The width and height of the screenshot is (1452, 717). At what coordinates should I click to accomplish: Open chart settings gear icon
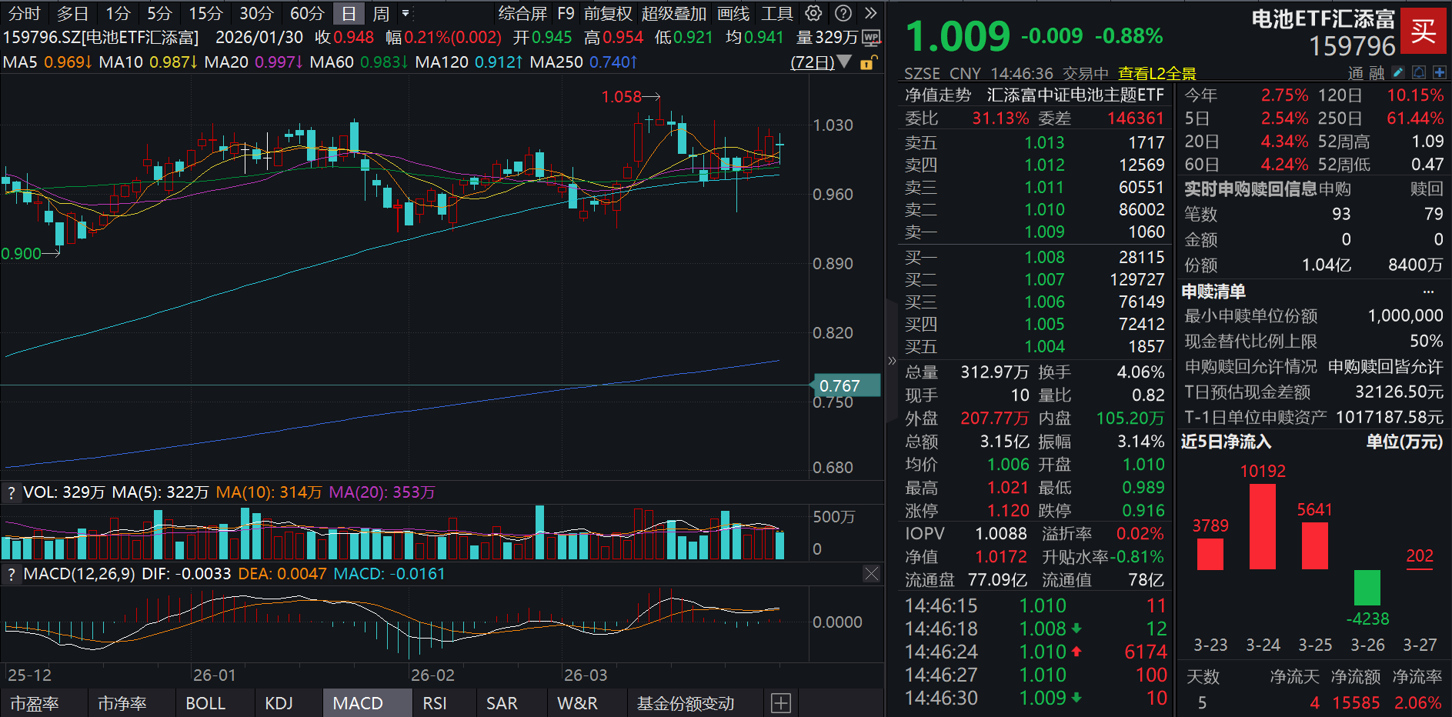(x=813, y=13)
